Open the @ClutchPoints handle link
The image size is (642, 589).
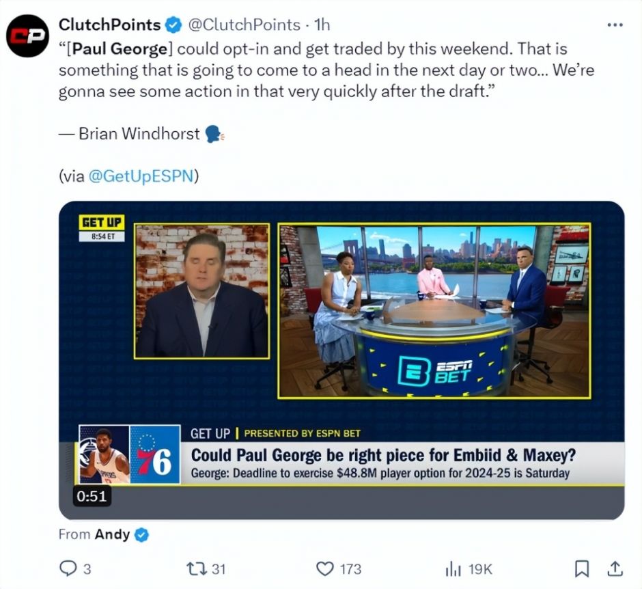coord(245,25)
